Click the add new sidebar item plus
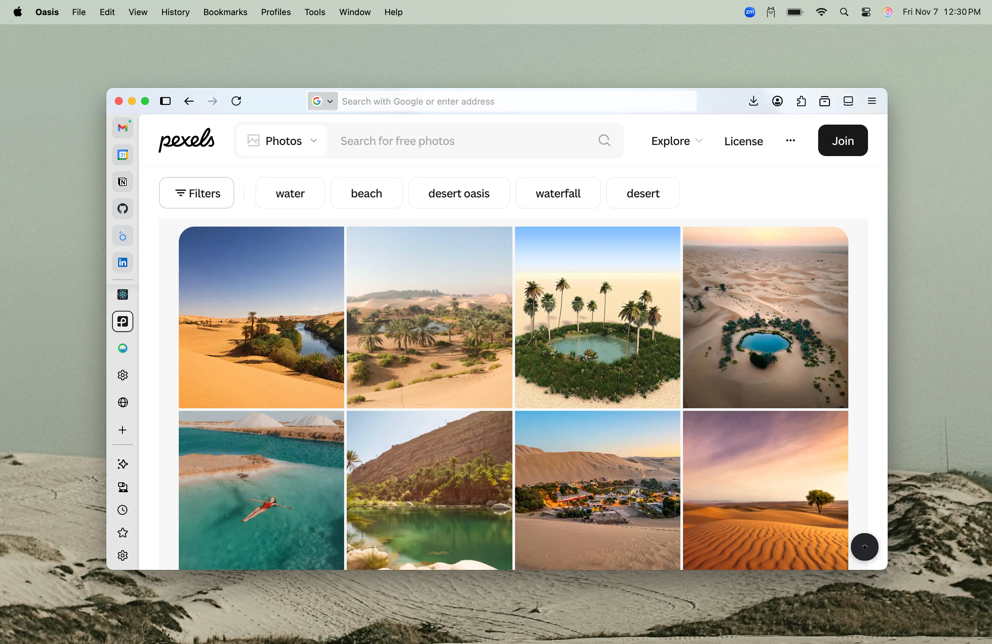This screenshot has height=644, width=992. (x=123, y=430)
